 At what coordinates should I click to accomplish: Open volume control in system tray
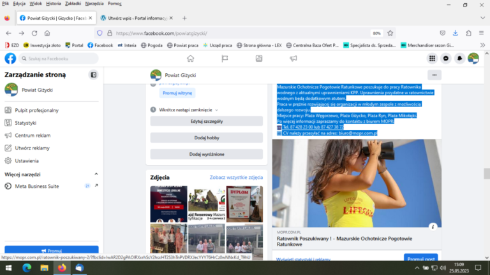[443, 268]
